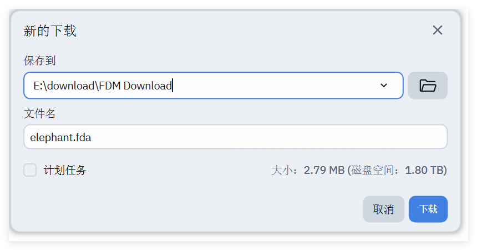Click the 保存到 label
This screenshot has height=250, width=477.
pyautogui.click(x=39, y=61)
